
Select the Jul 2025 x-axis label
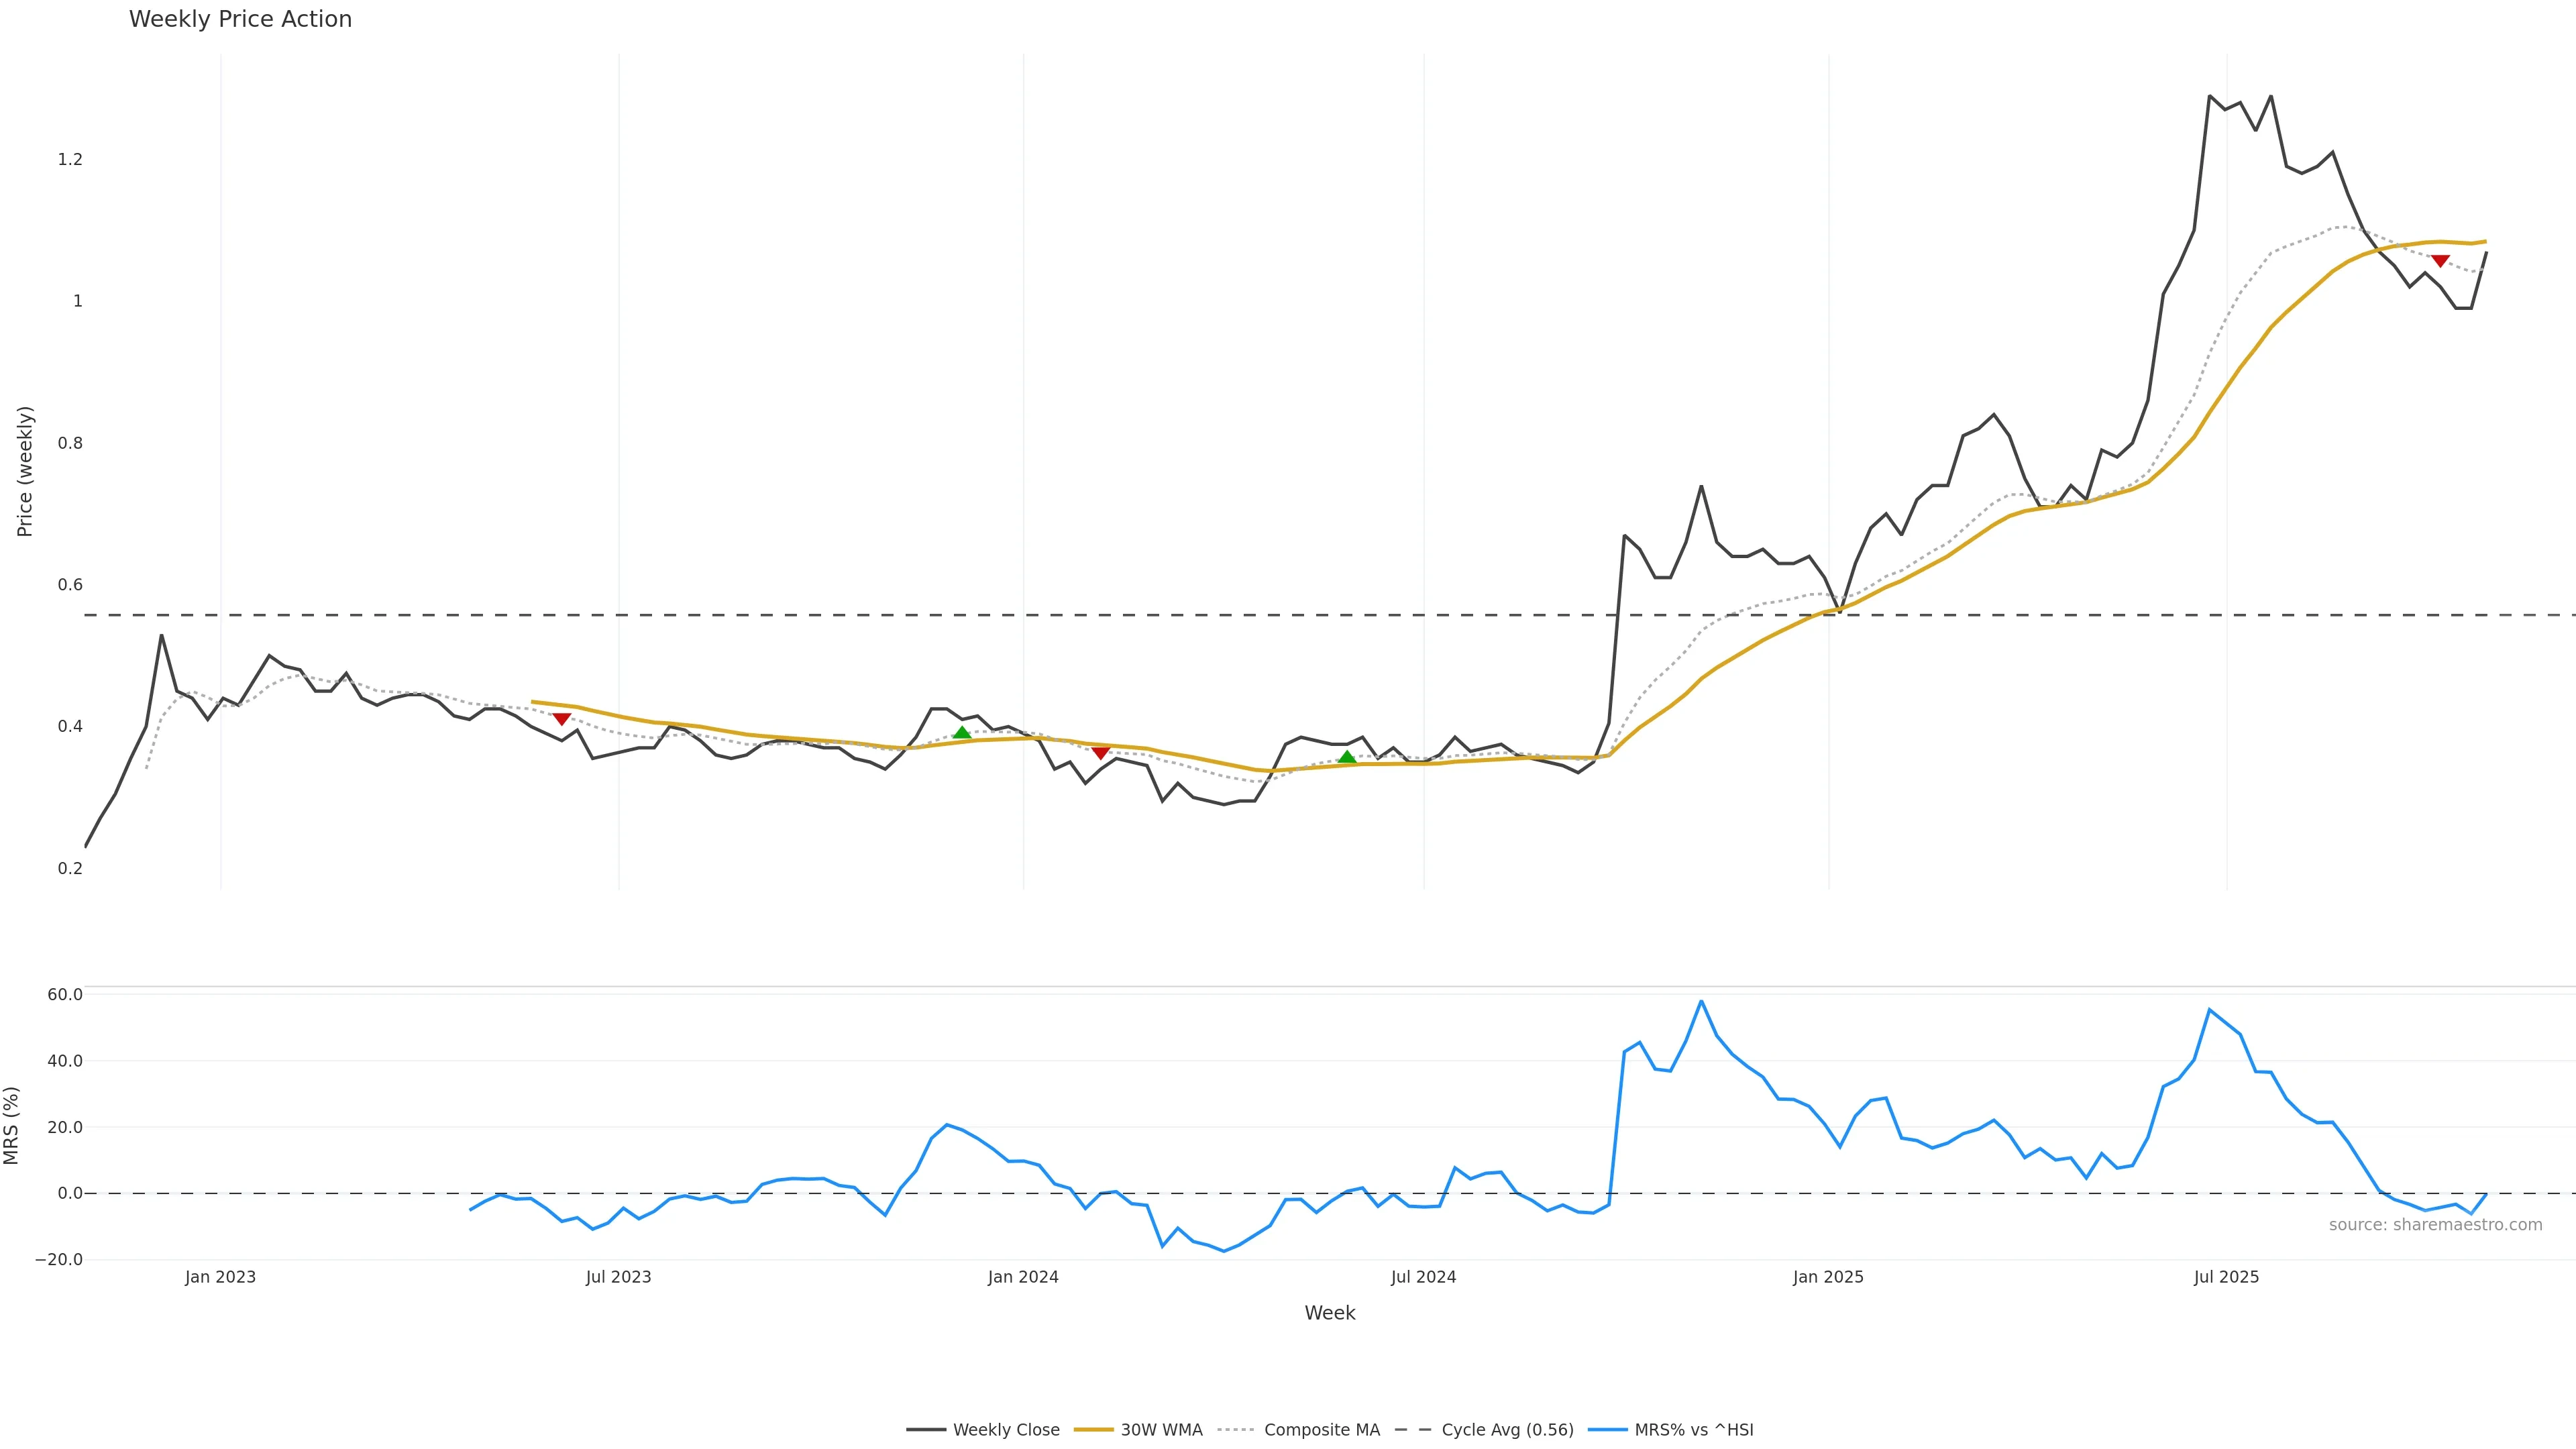(2226, 1277)
